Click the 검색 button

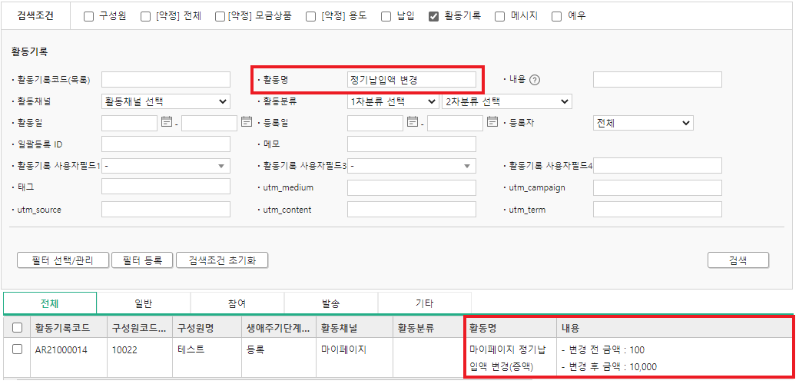pyautogui.click(x=738, y=260)
